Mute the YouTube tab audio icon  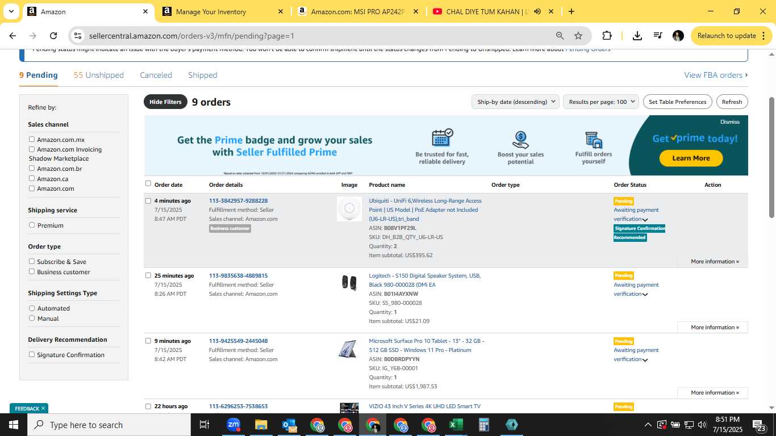537,11
